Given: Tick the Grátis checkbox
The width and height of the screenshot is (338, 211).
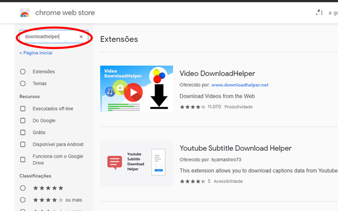Looking at the screenshot, I should [23, 132].
